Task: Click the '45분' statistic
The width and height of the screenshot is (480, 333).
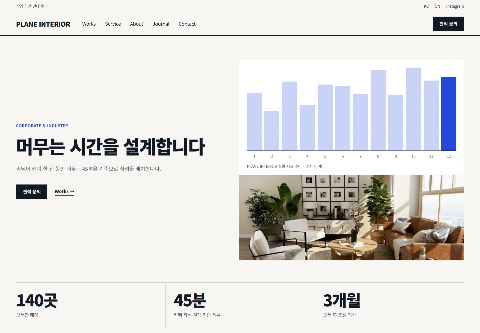Action: pos(190,300)
